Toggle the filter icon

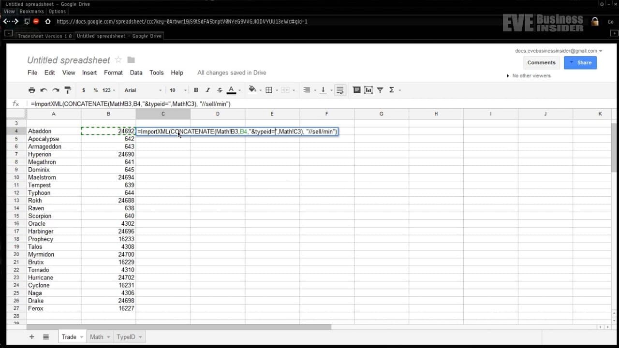(x=380, y=90)
